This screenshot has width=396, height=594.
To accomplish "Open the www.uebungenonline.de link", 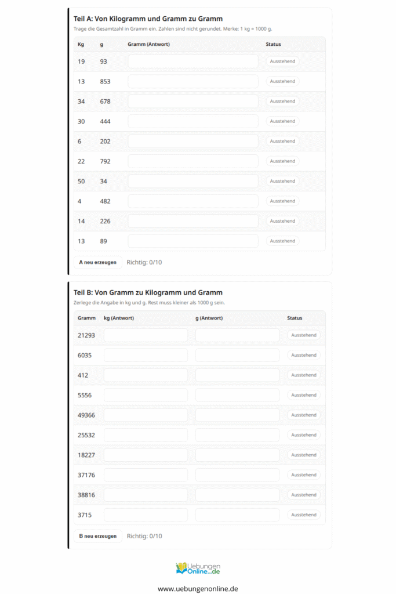I will tap(198, 588).
